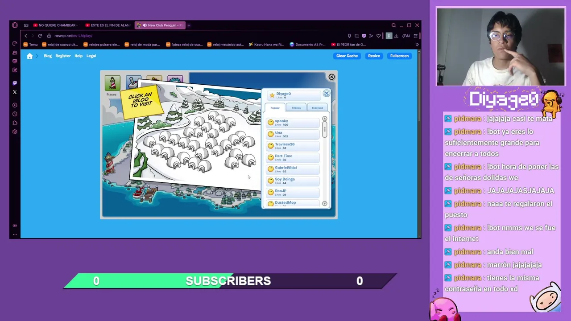Expand the bookmarks overflow chevron
The height and width of the screenshot is (321, 571).
(x=417, y=45)
